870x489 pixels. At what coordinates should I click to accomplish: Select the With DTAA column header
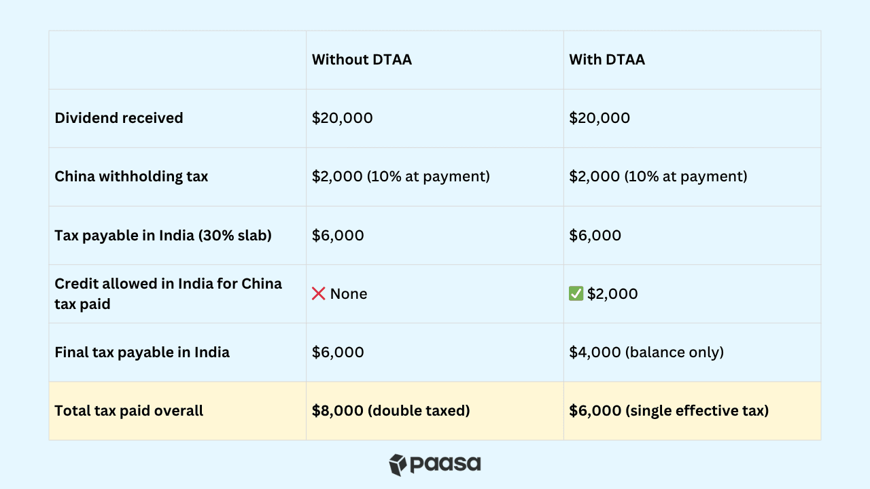click(607, 60)
